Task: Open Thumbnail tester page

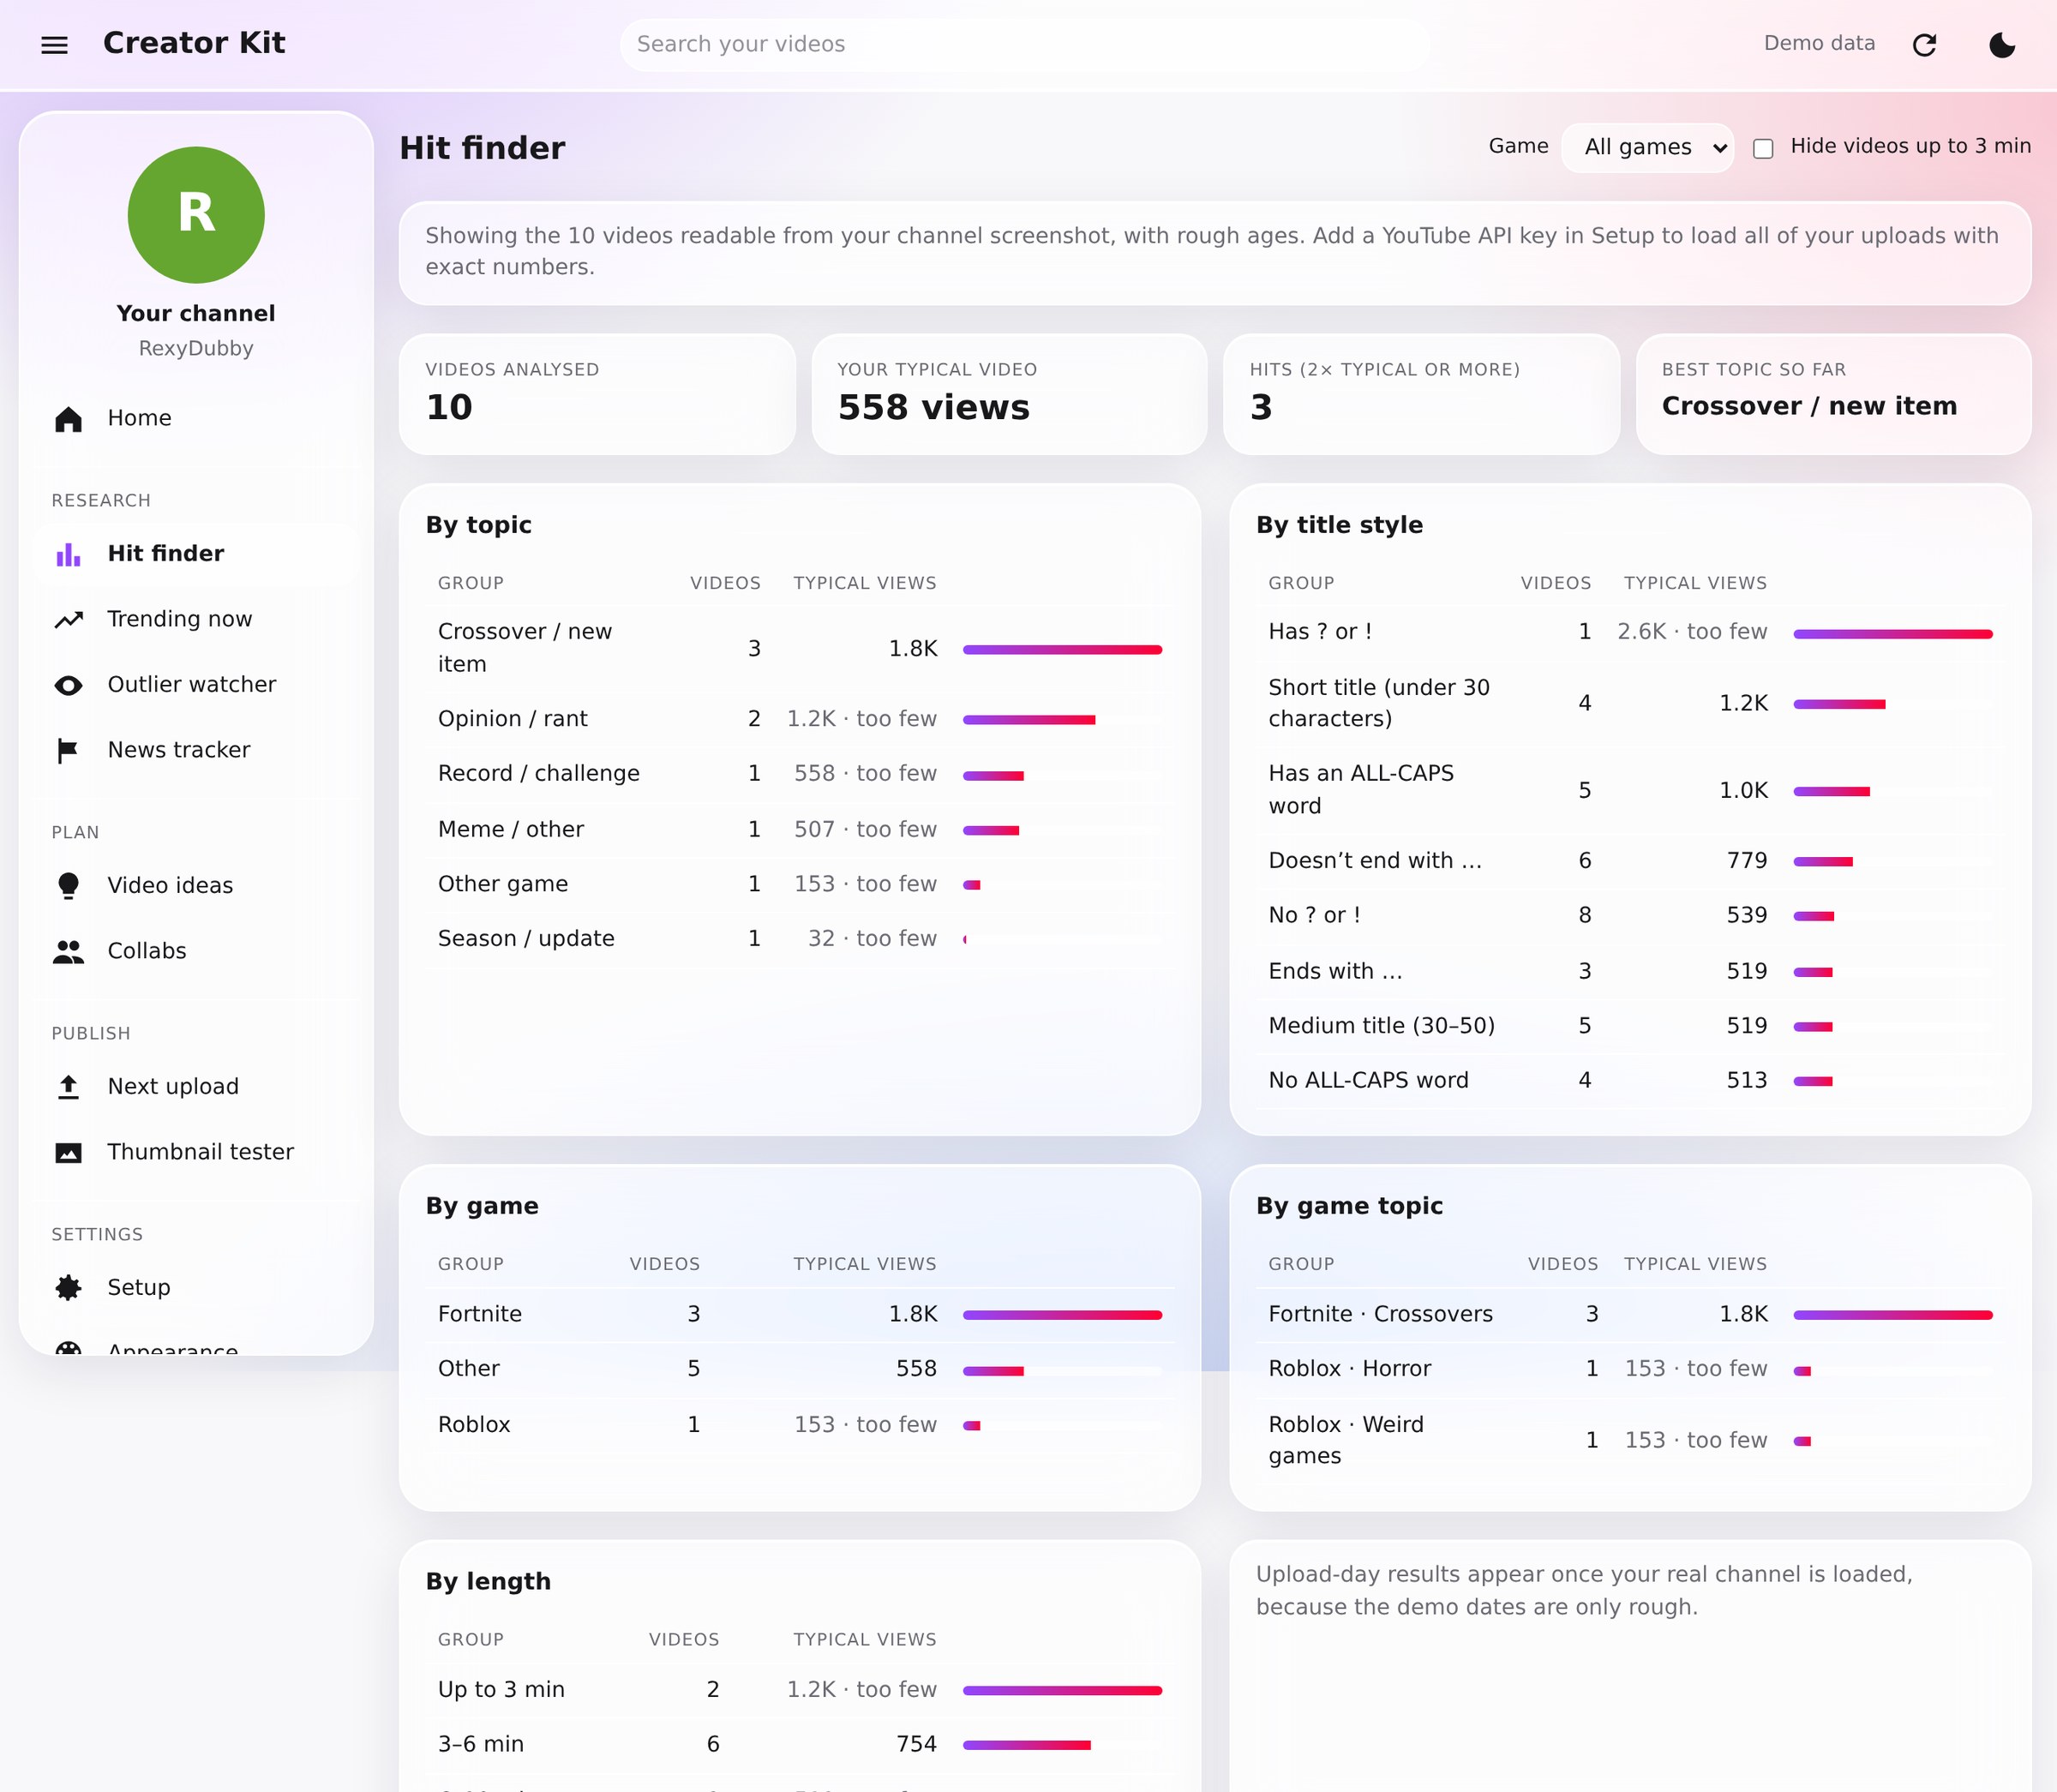Action: tap(196, 1151)
